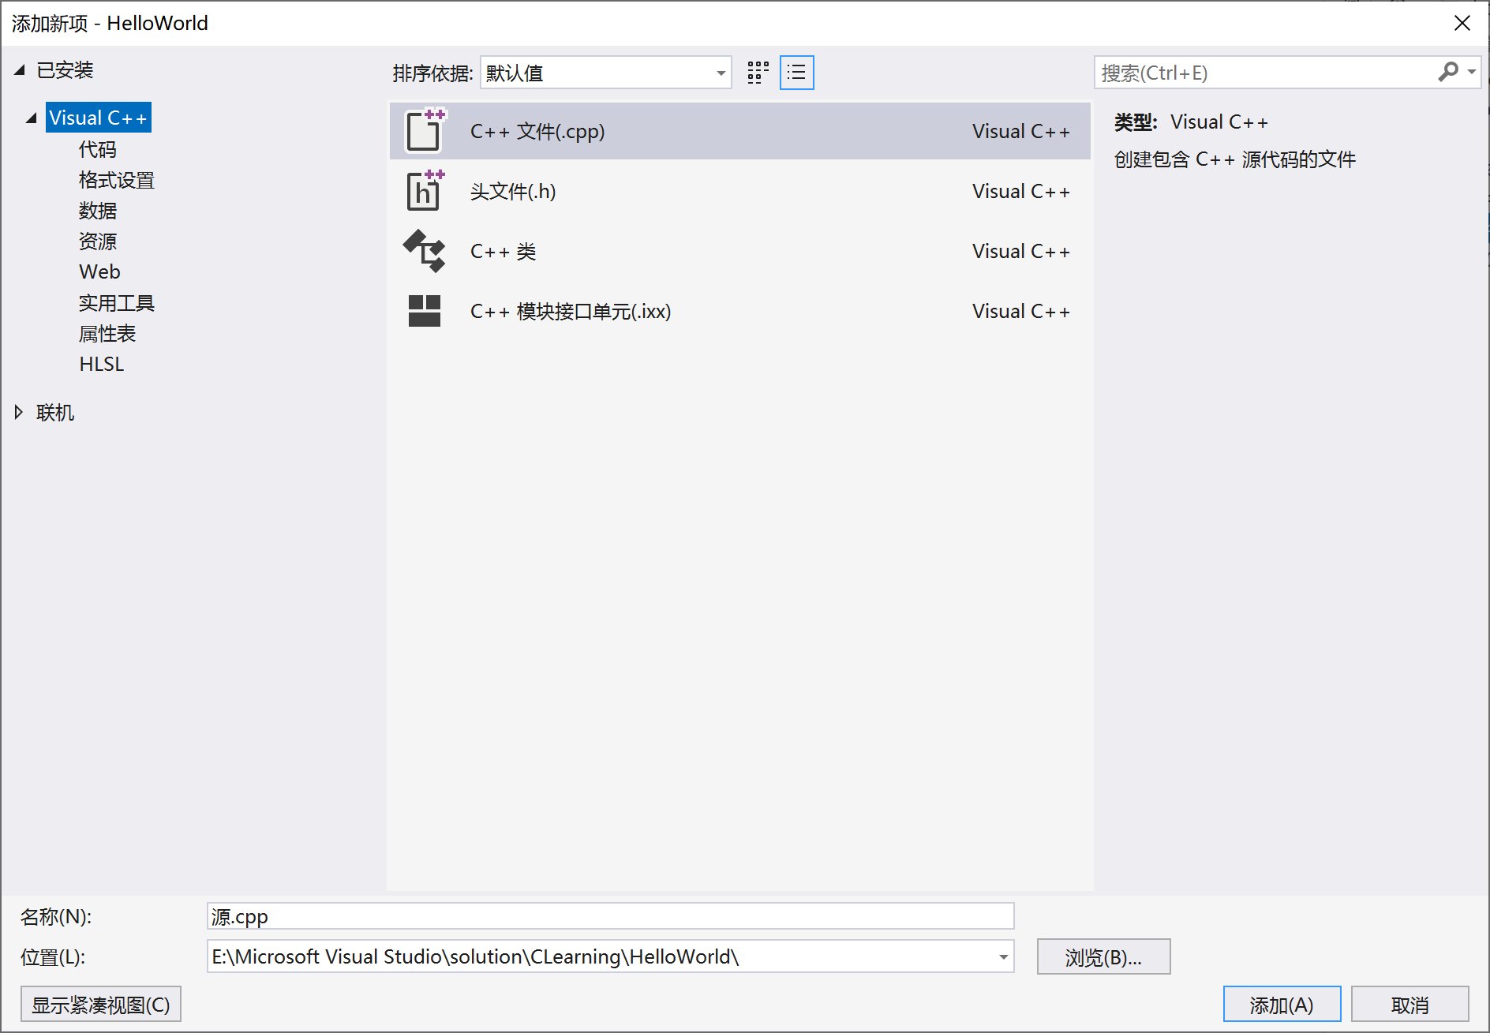1490x1033 pixels.
Task: Select the HLSL category
Action: (101, 364)
